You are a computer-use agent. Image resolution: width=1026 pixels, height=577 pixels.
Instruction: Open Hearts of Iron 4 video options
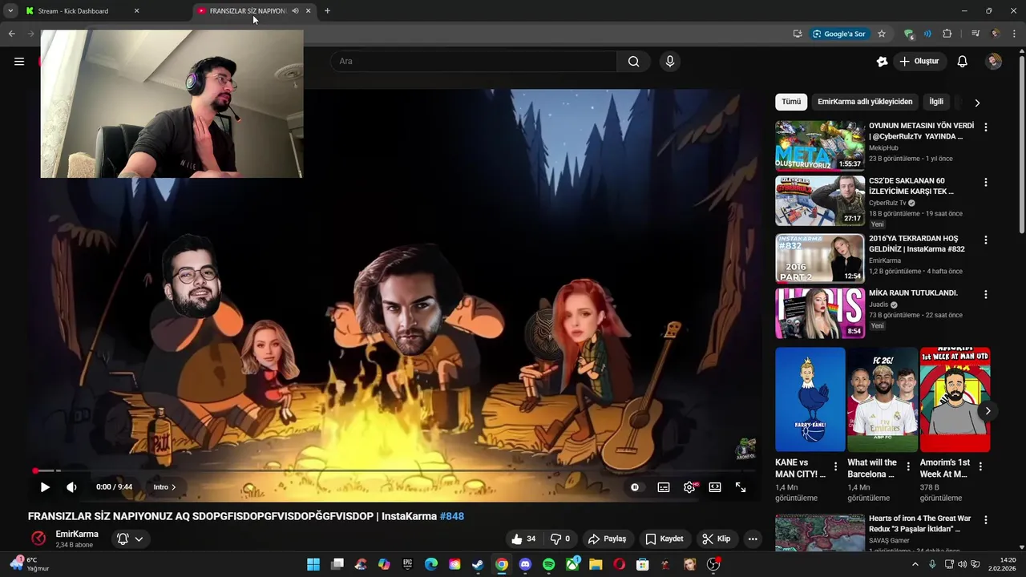click(985, 520)
